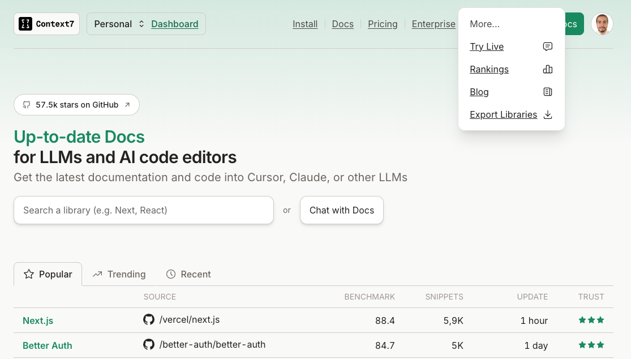
Task: Open the Next.js library link
Action: point(38,320)
